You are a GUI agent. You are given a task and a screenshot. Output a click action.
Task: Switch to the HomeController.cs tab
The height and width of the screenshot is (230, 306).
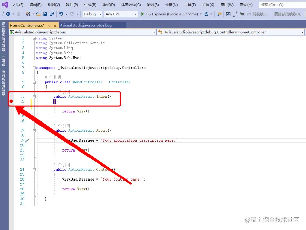27,26
